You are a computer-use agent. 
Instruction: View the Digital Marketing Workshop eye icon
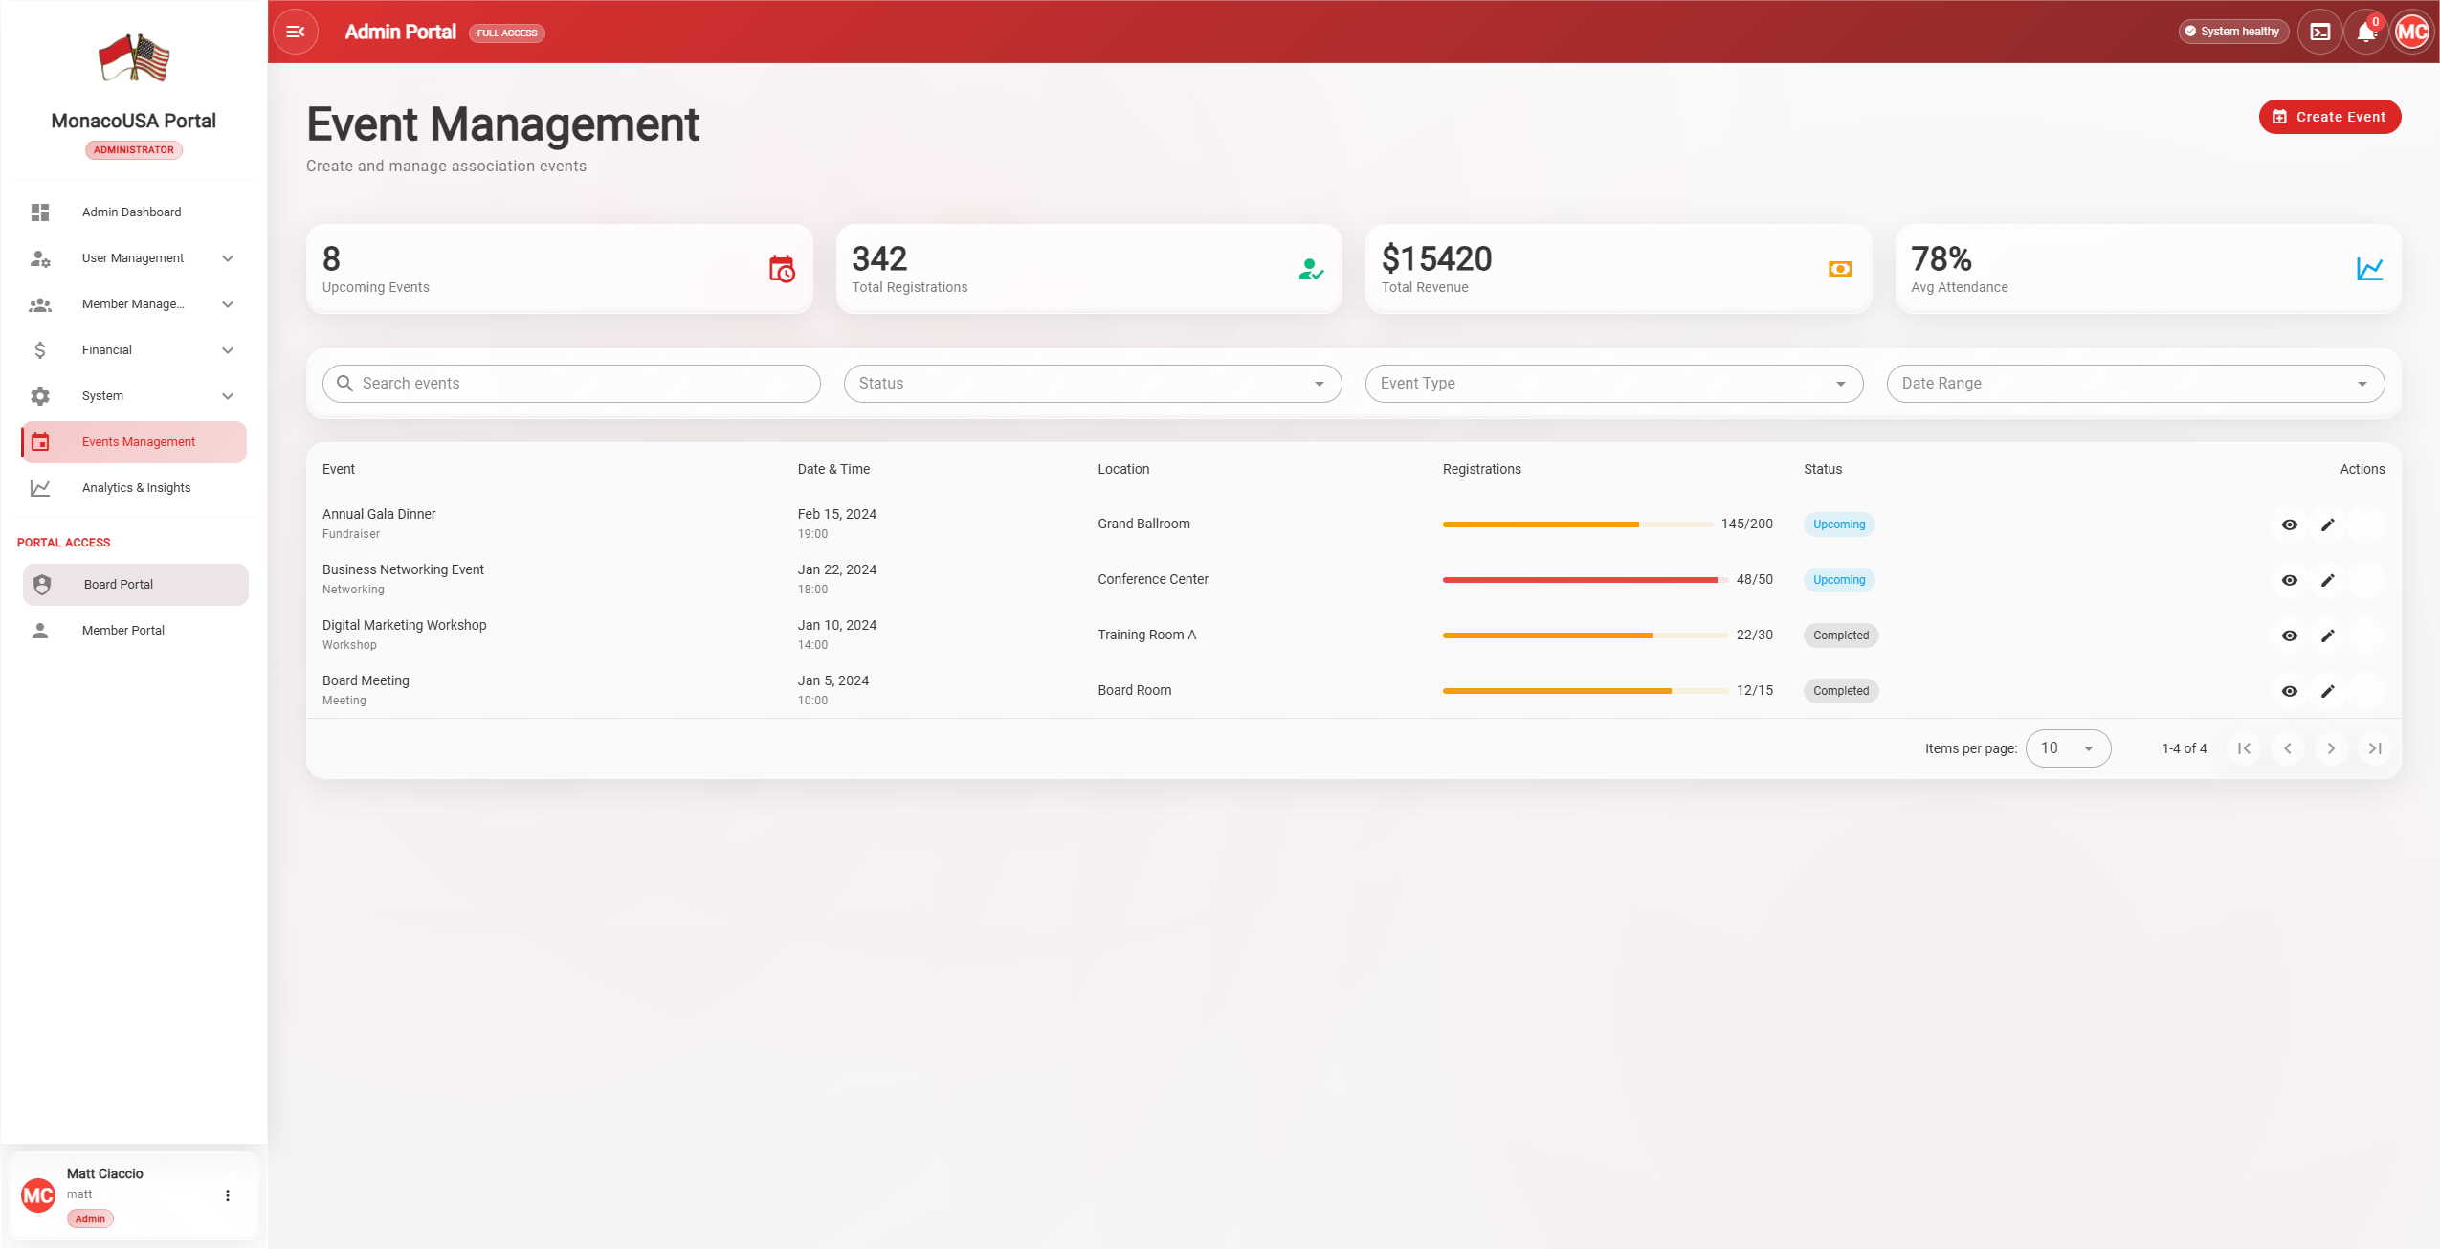[2289, 636]
